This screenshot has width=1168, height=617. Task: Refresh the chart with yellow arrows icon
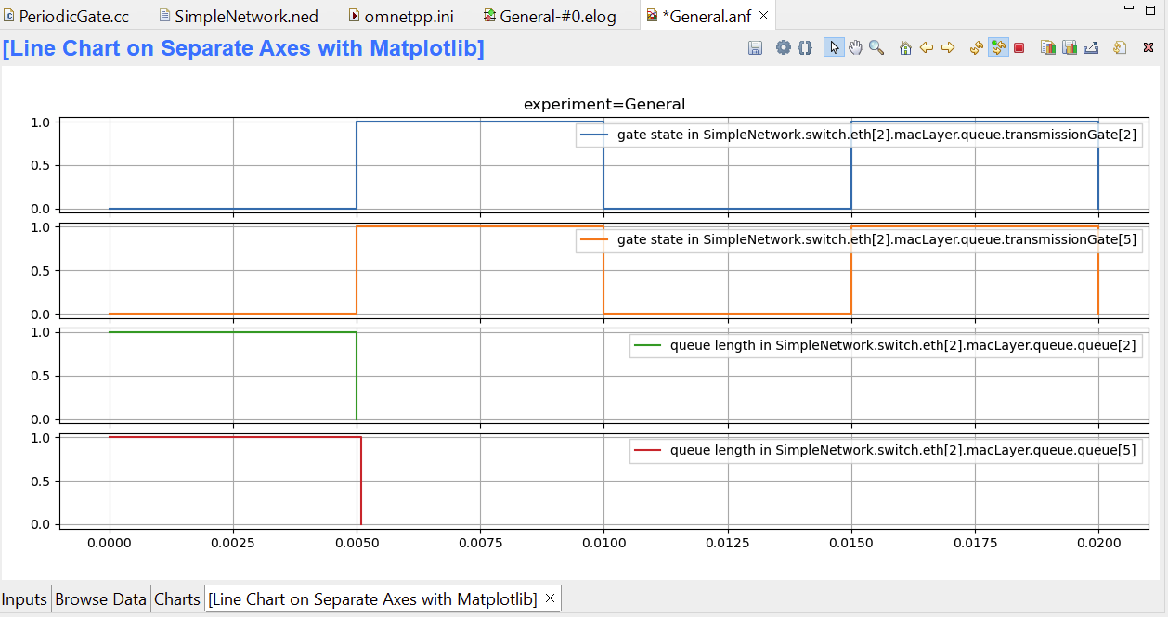[x=977, y=48]
